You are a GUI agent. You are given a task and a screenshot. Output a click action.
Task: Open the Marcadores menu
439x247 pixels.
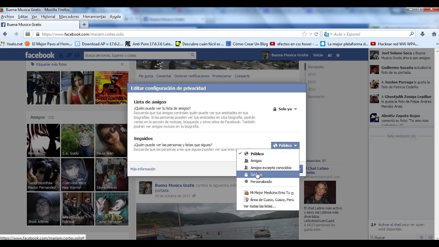(69, 16)
